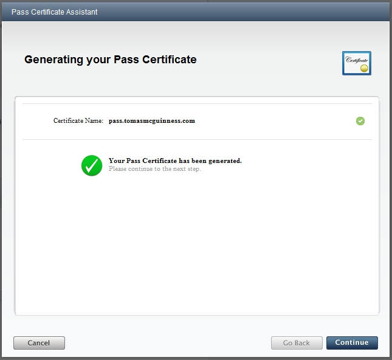The width and height of the screenshot is (392, 360).
Task: Click the Your Pass Certificate has been generated message
Action: click(x=175, y=161)
